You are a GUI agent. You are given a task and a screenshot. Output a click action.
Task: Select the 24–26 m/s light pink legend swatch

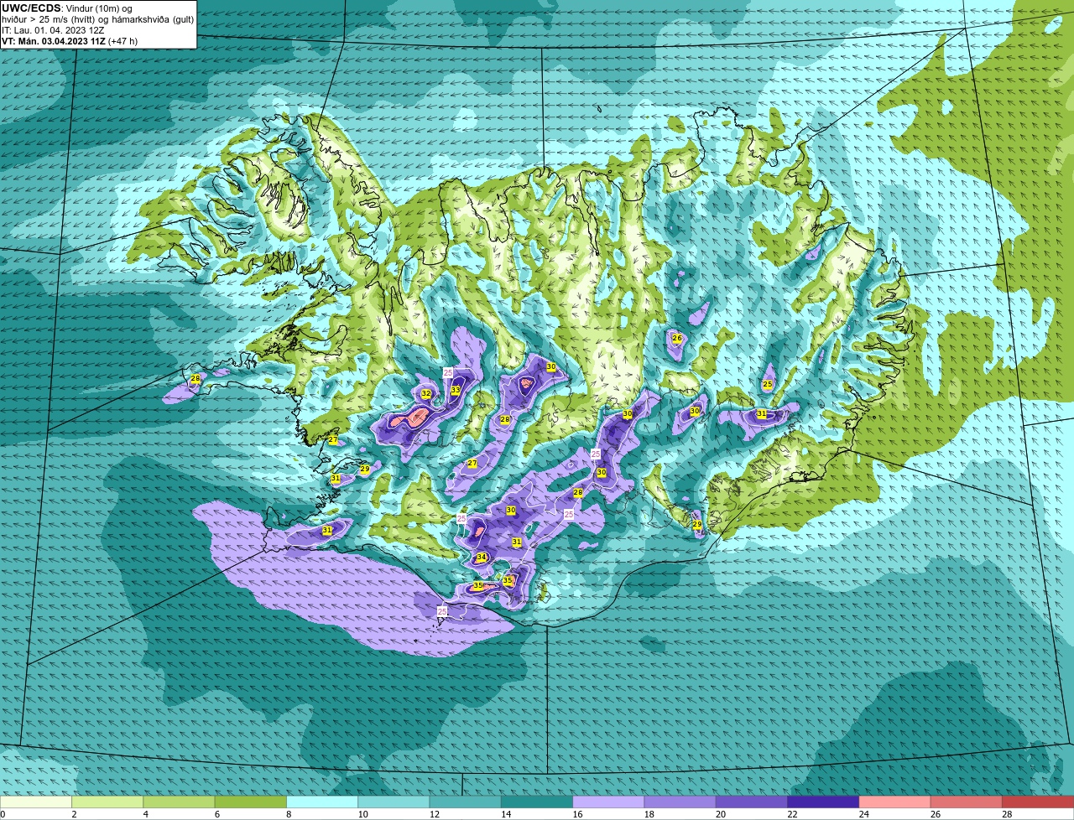(894, 802)
